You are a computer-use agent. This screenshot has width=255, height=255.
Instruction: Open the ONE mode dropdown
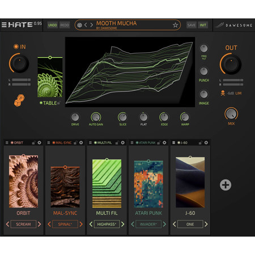pos(190,224)
